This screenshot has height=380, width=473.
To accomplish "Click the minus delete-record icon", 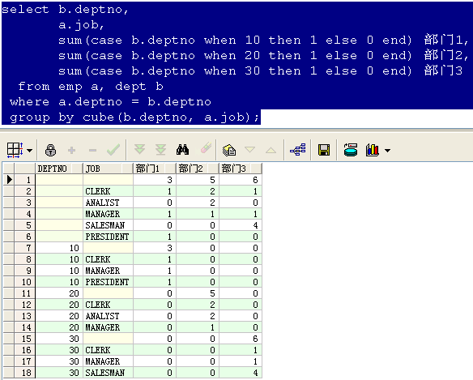I will click(92, 150).
